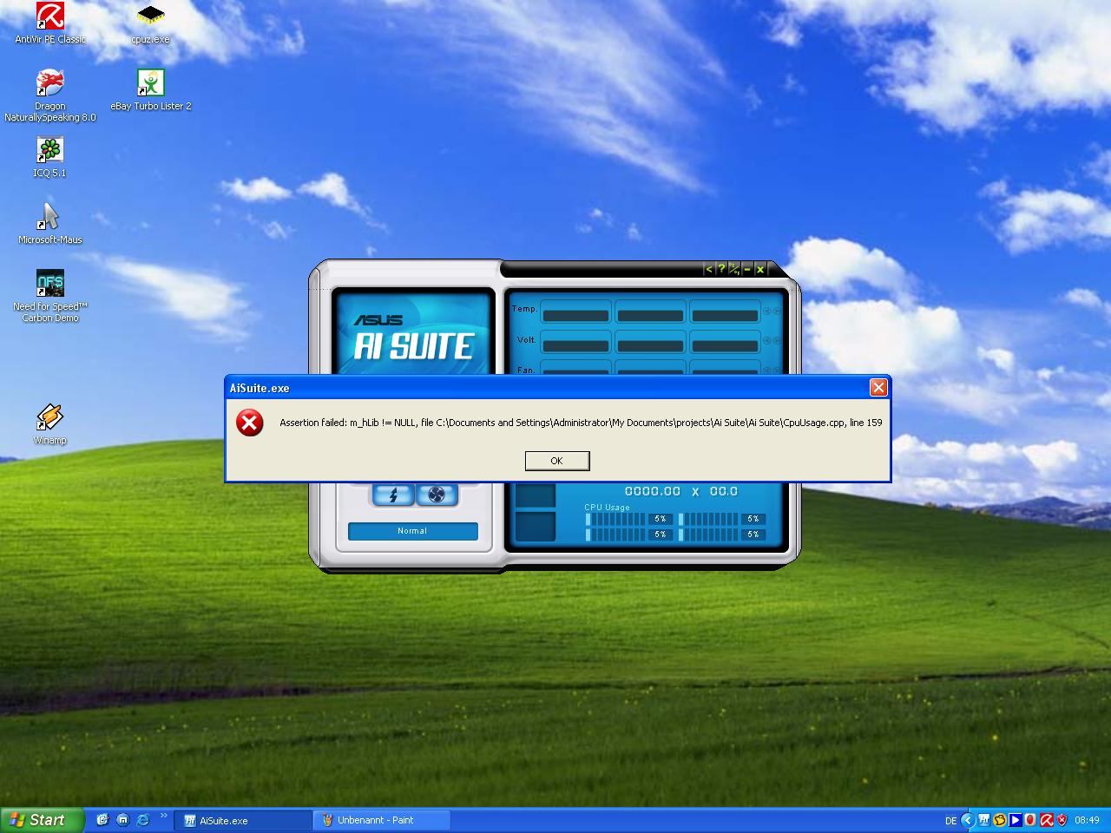Click the ASUS AI Suite logo panel
The height and width of the screenshot is (833, 1111).
click(413, 335)
